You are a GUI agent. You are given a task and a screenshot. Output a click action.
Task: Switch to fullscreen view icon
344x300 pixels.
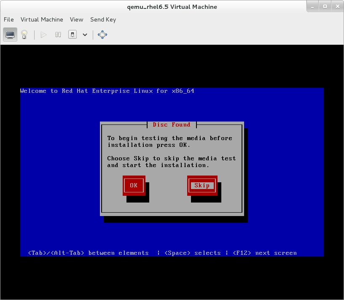(x=102, y=35)
